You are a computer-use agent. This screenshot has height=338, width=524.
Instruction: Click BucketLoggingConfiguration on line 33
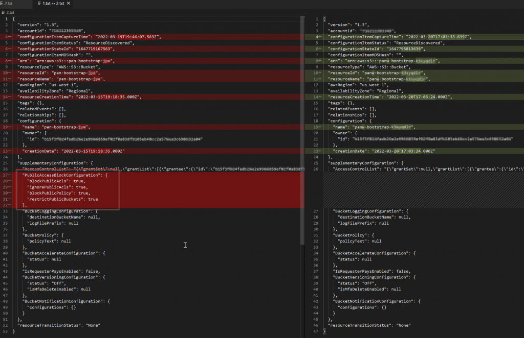click(x=56, y=211)
